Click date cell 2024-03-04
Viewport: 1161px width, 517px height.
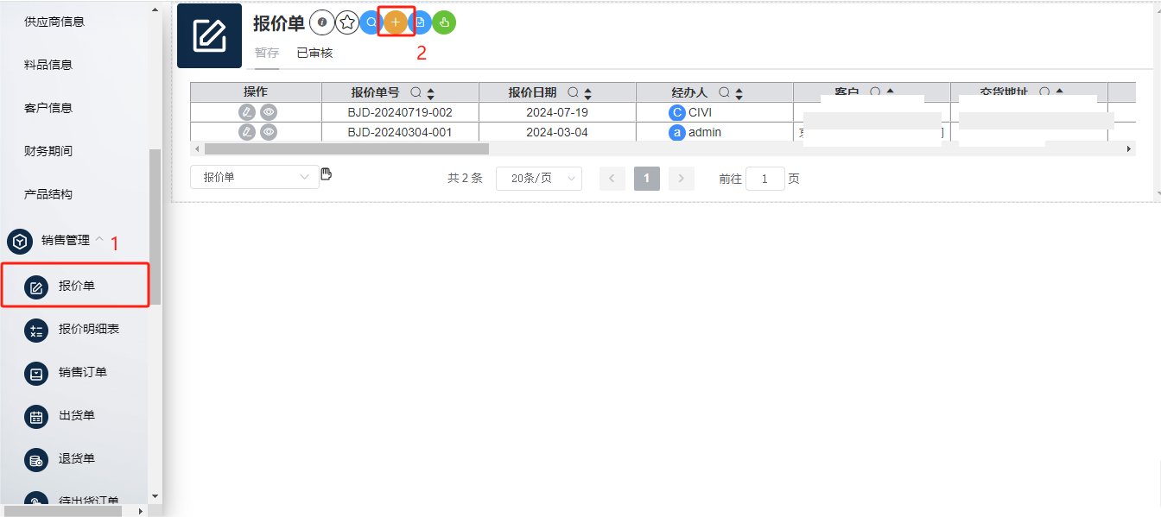click(x=557, y=132)
